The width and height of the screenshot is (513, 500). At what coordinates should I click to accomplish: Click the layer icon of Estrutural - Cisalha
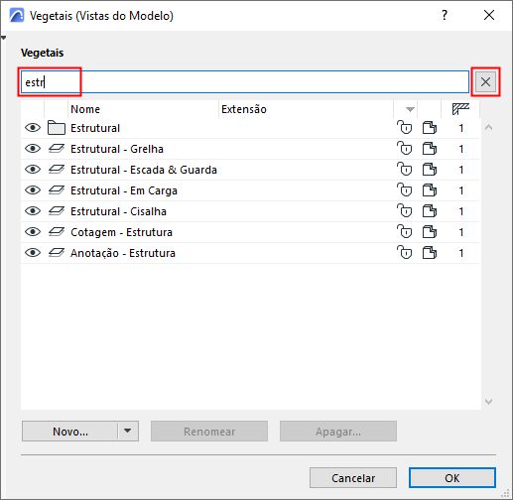coord(57,211)
